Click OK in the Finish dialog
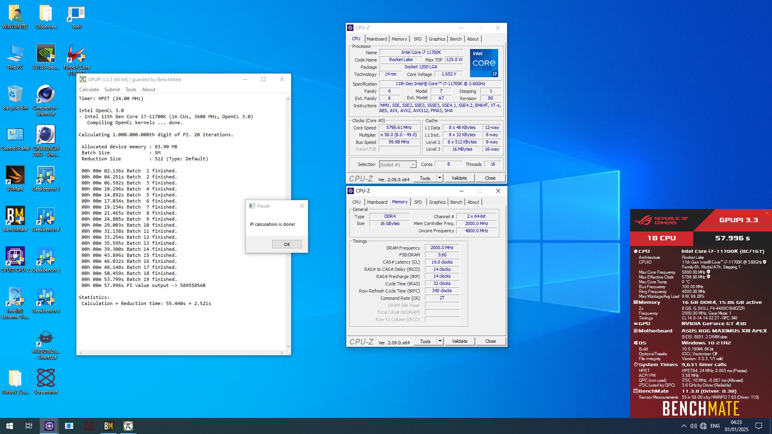This screenshot has width=772, height=434. pos(287,244)
